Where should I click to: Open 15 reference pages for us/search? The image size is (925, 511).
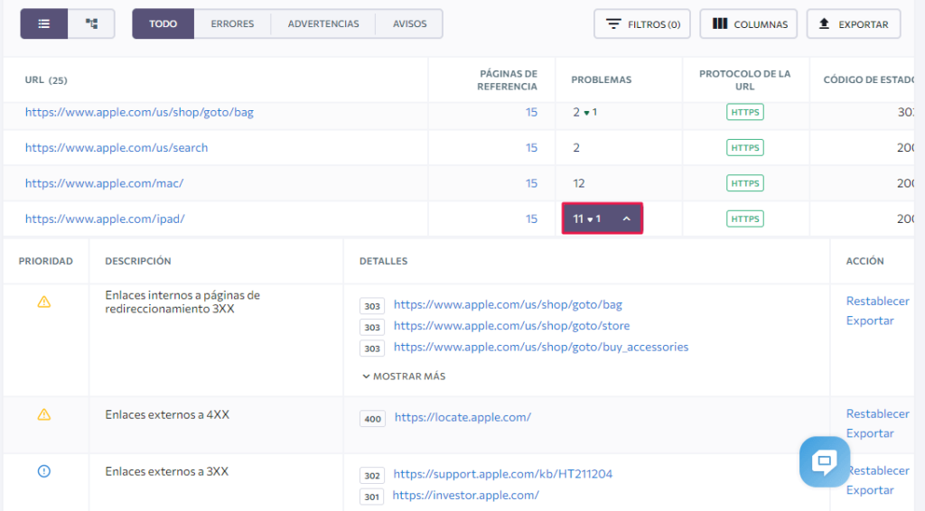click(x=531, y=147)
